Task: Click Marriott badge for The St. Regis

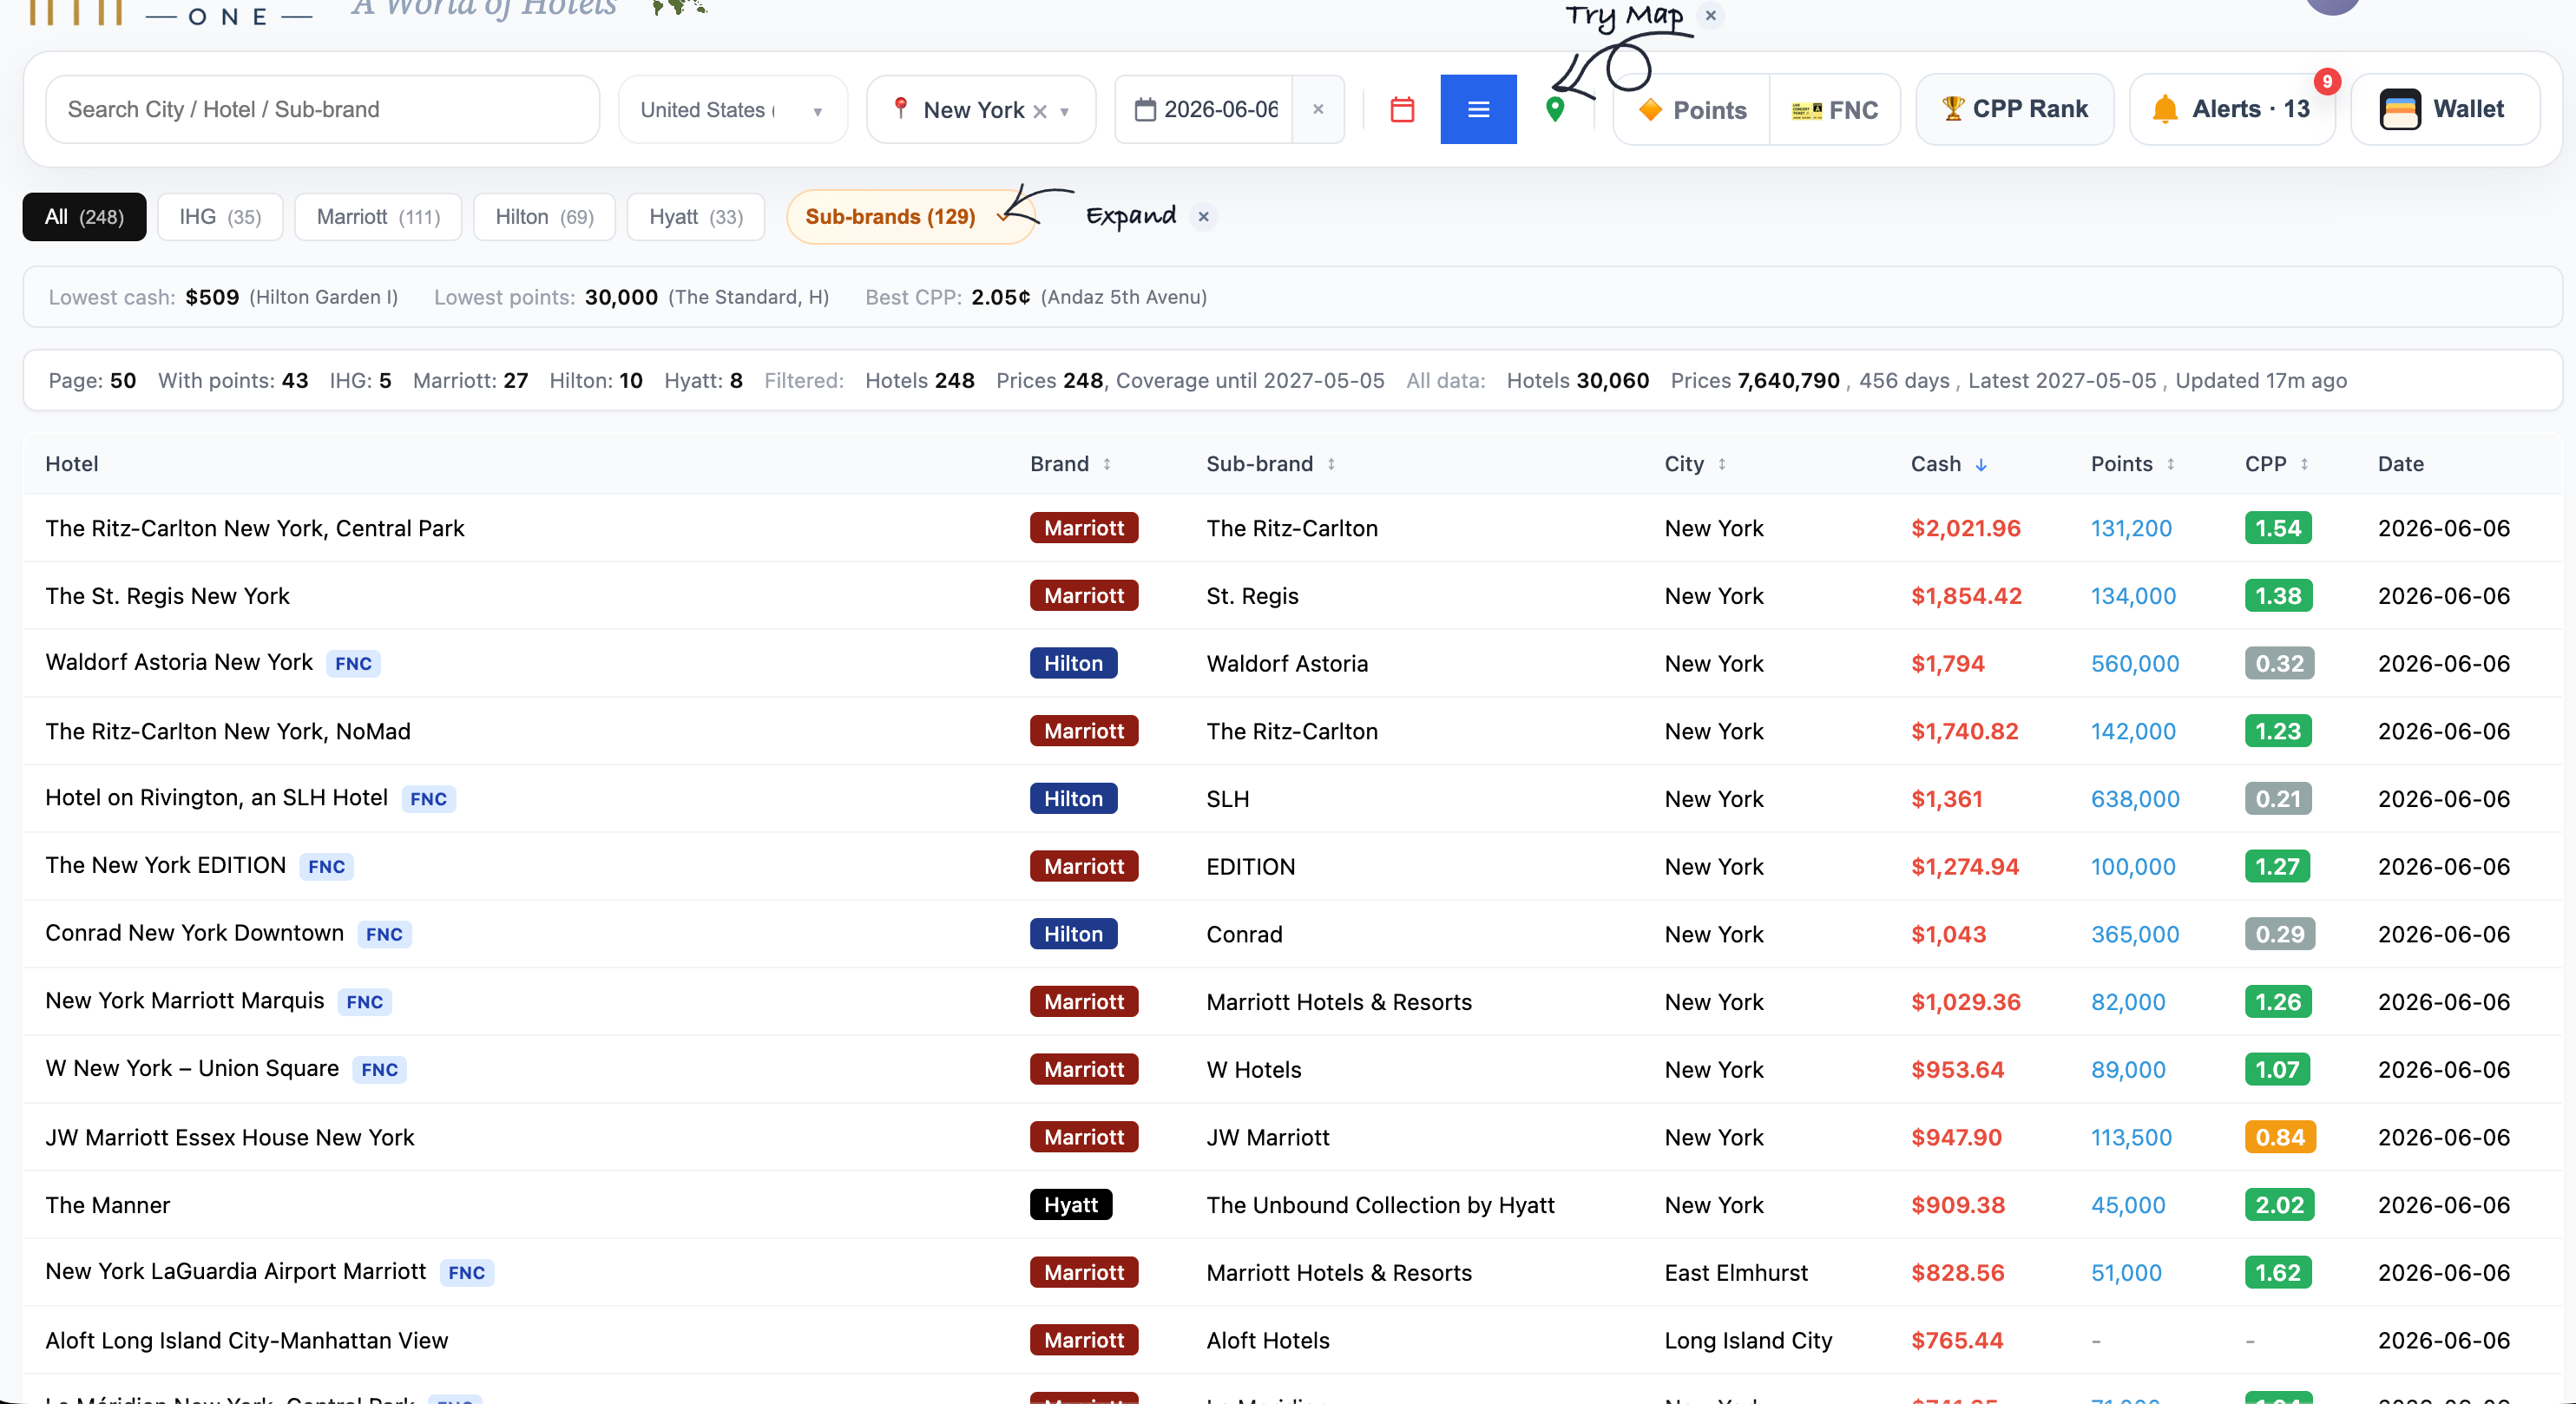Action: point(1084,596)
